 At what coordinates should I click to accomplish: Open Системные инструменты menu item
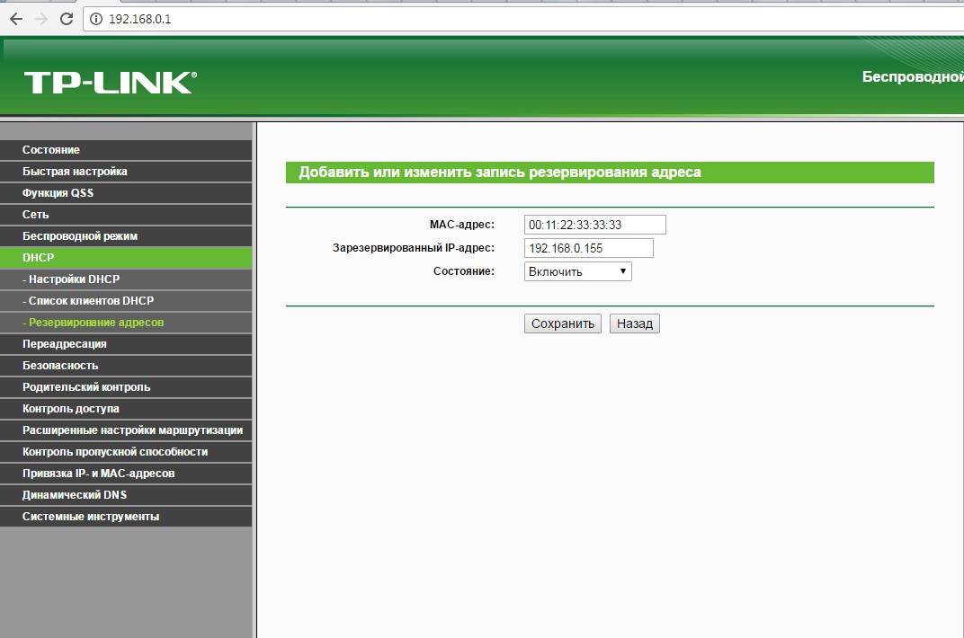pos(126,517)
